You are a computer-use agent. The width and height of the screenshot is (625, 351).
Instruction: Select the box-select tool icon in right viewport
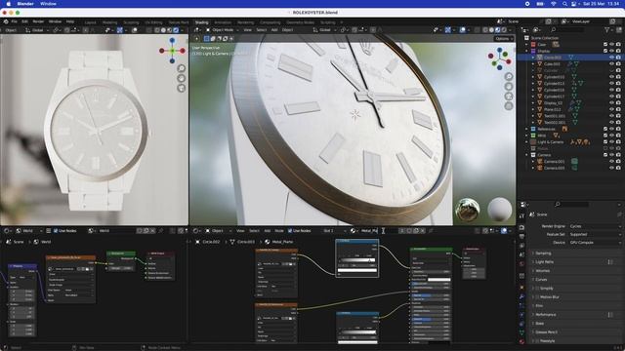tap(206, 39)
